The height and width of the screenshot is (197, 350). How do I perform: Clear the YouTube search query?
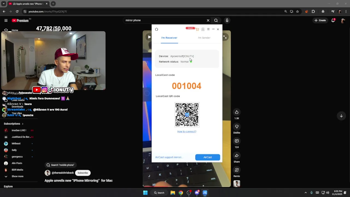click(x=208, y=20)
